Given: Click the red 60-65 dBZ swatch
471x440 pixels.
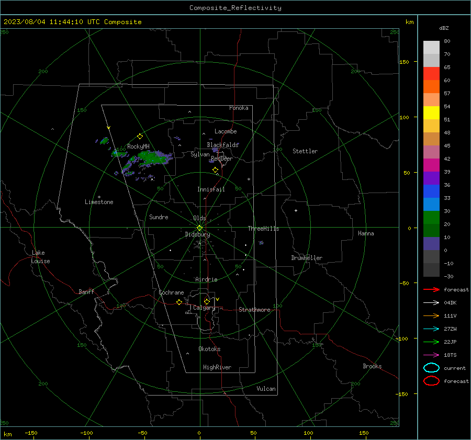Looking at the screenshot, I should pyautogui.click(x=431, y=74).
